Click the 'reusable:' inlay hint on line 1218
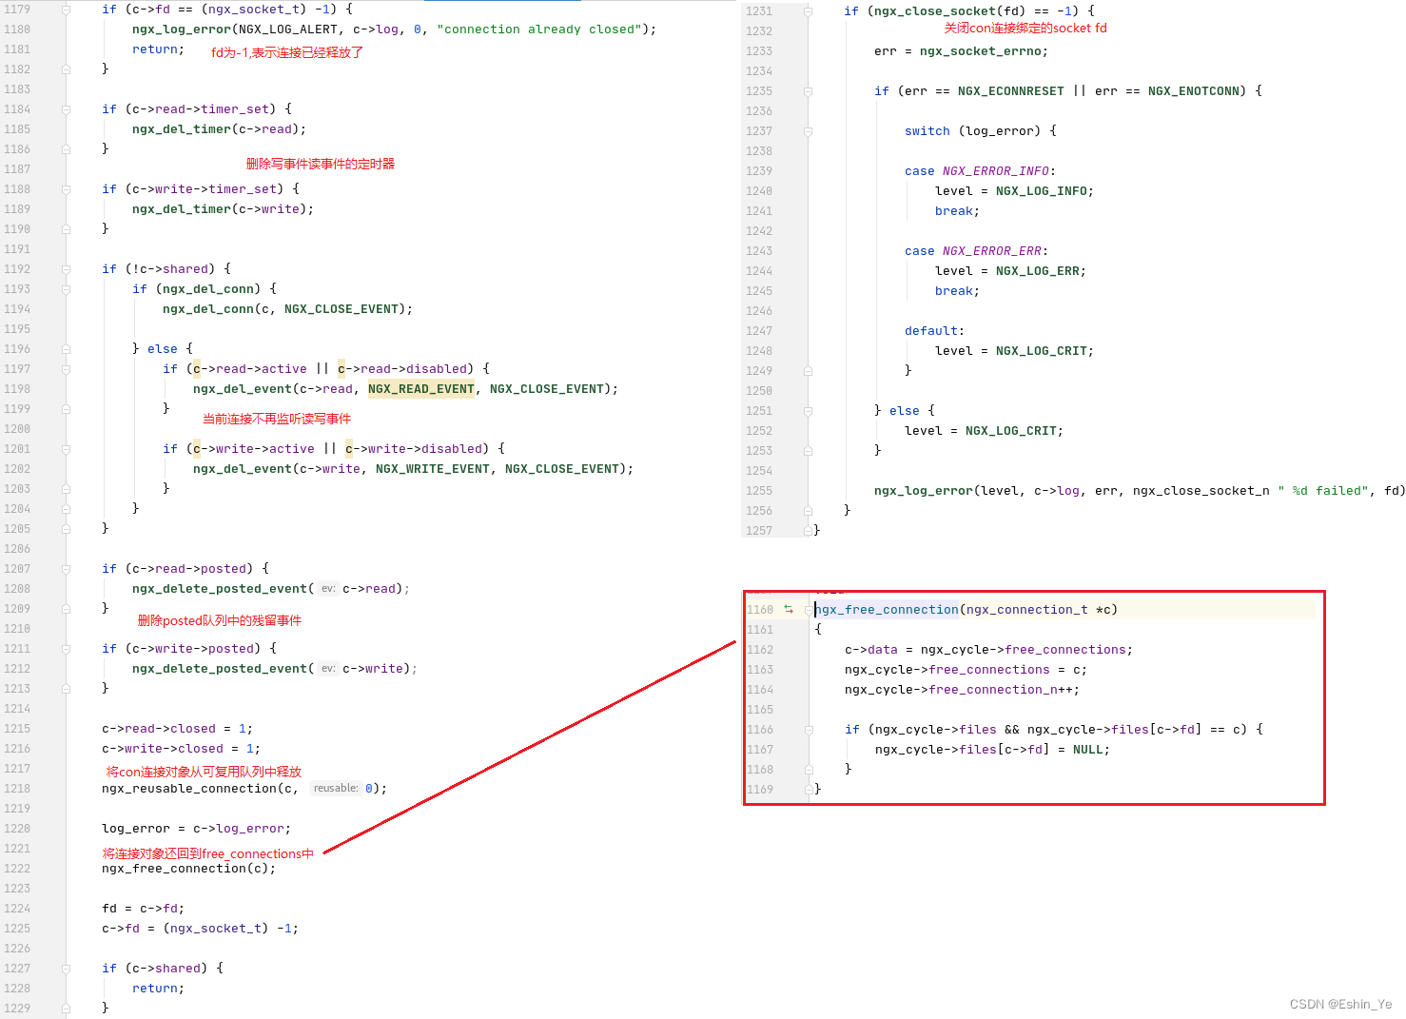 pyautogui.click(x=336, y=789)
